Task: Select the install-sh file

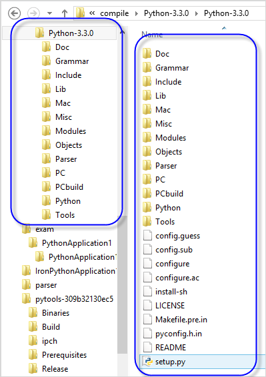Action: coord(171,292)
